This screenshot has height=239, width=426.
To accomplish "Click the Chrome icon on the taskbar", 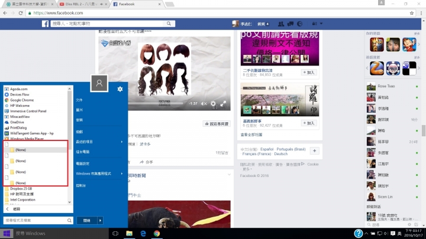I will click(157, 233).
